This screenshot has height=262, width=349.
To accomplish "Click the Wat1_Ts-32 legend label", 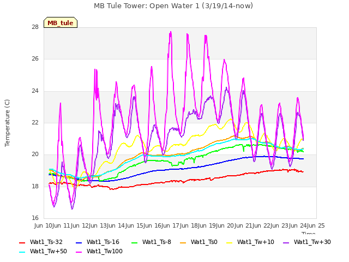I will click(x=46, y=242).
